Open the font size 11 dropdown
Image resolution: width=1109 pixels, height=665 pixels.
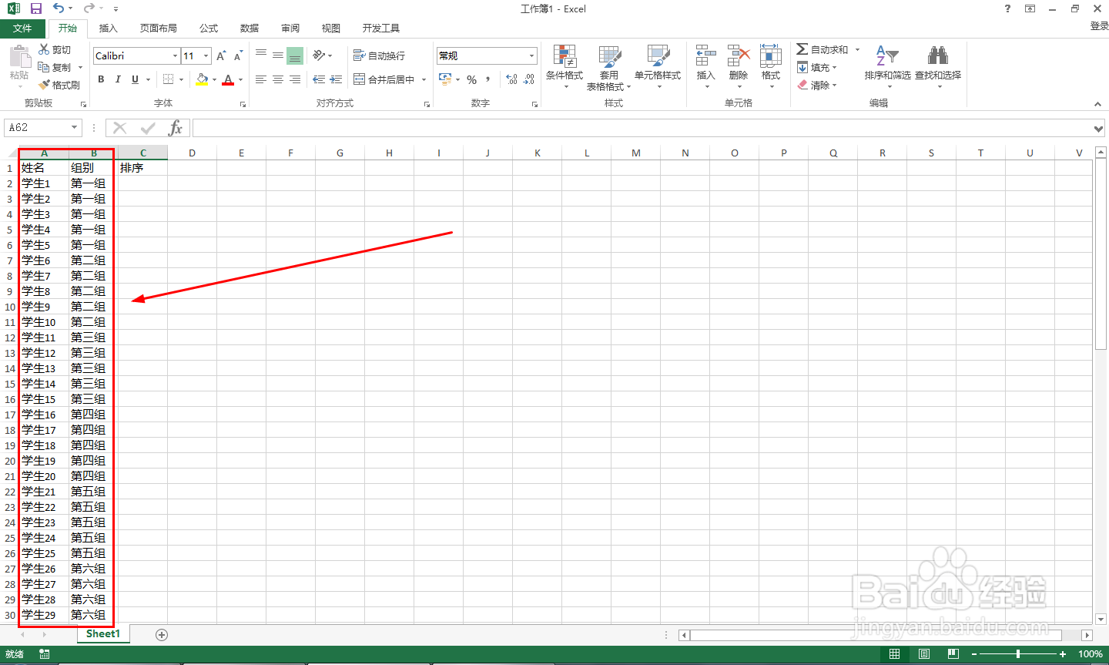pos(206,55)
